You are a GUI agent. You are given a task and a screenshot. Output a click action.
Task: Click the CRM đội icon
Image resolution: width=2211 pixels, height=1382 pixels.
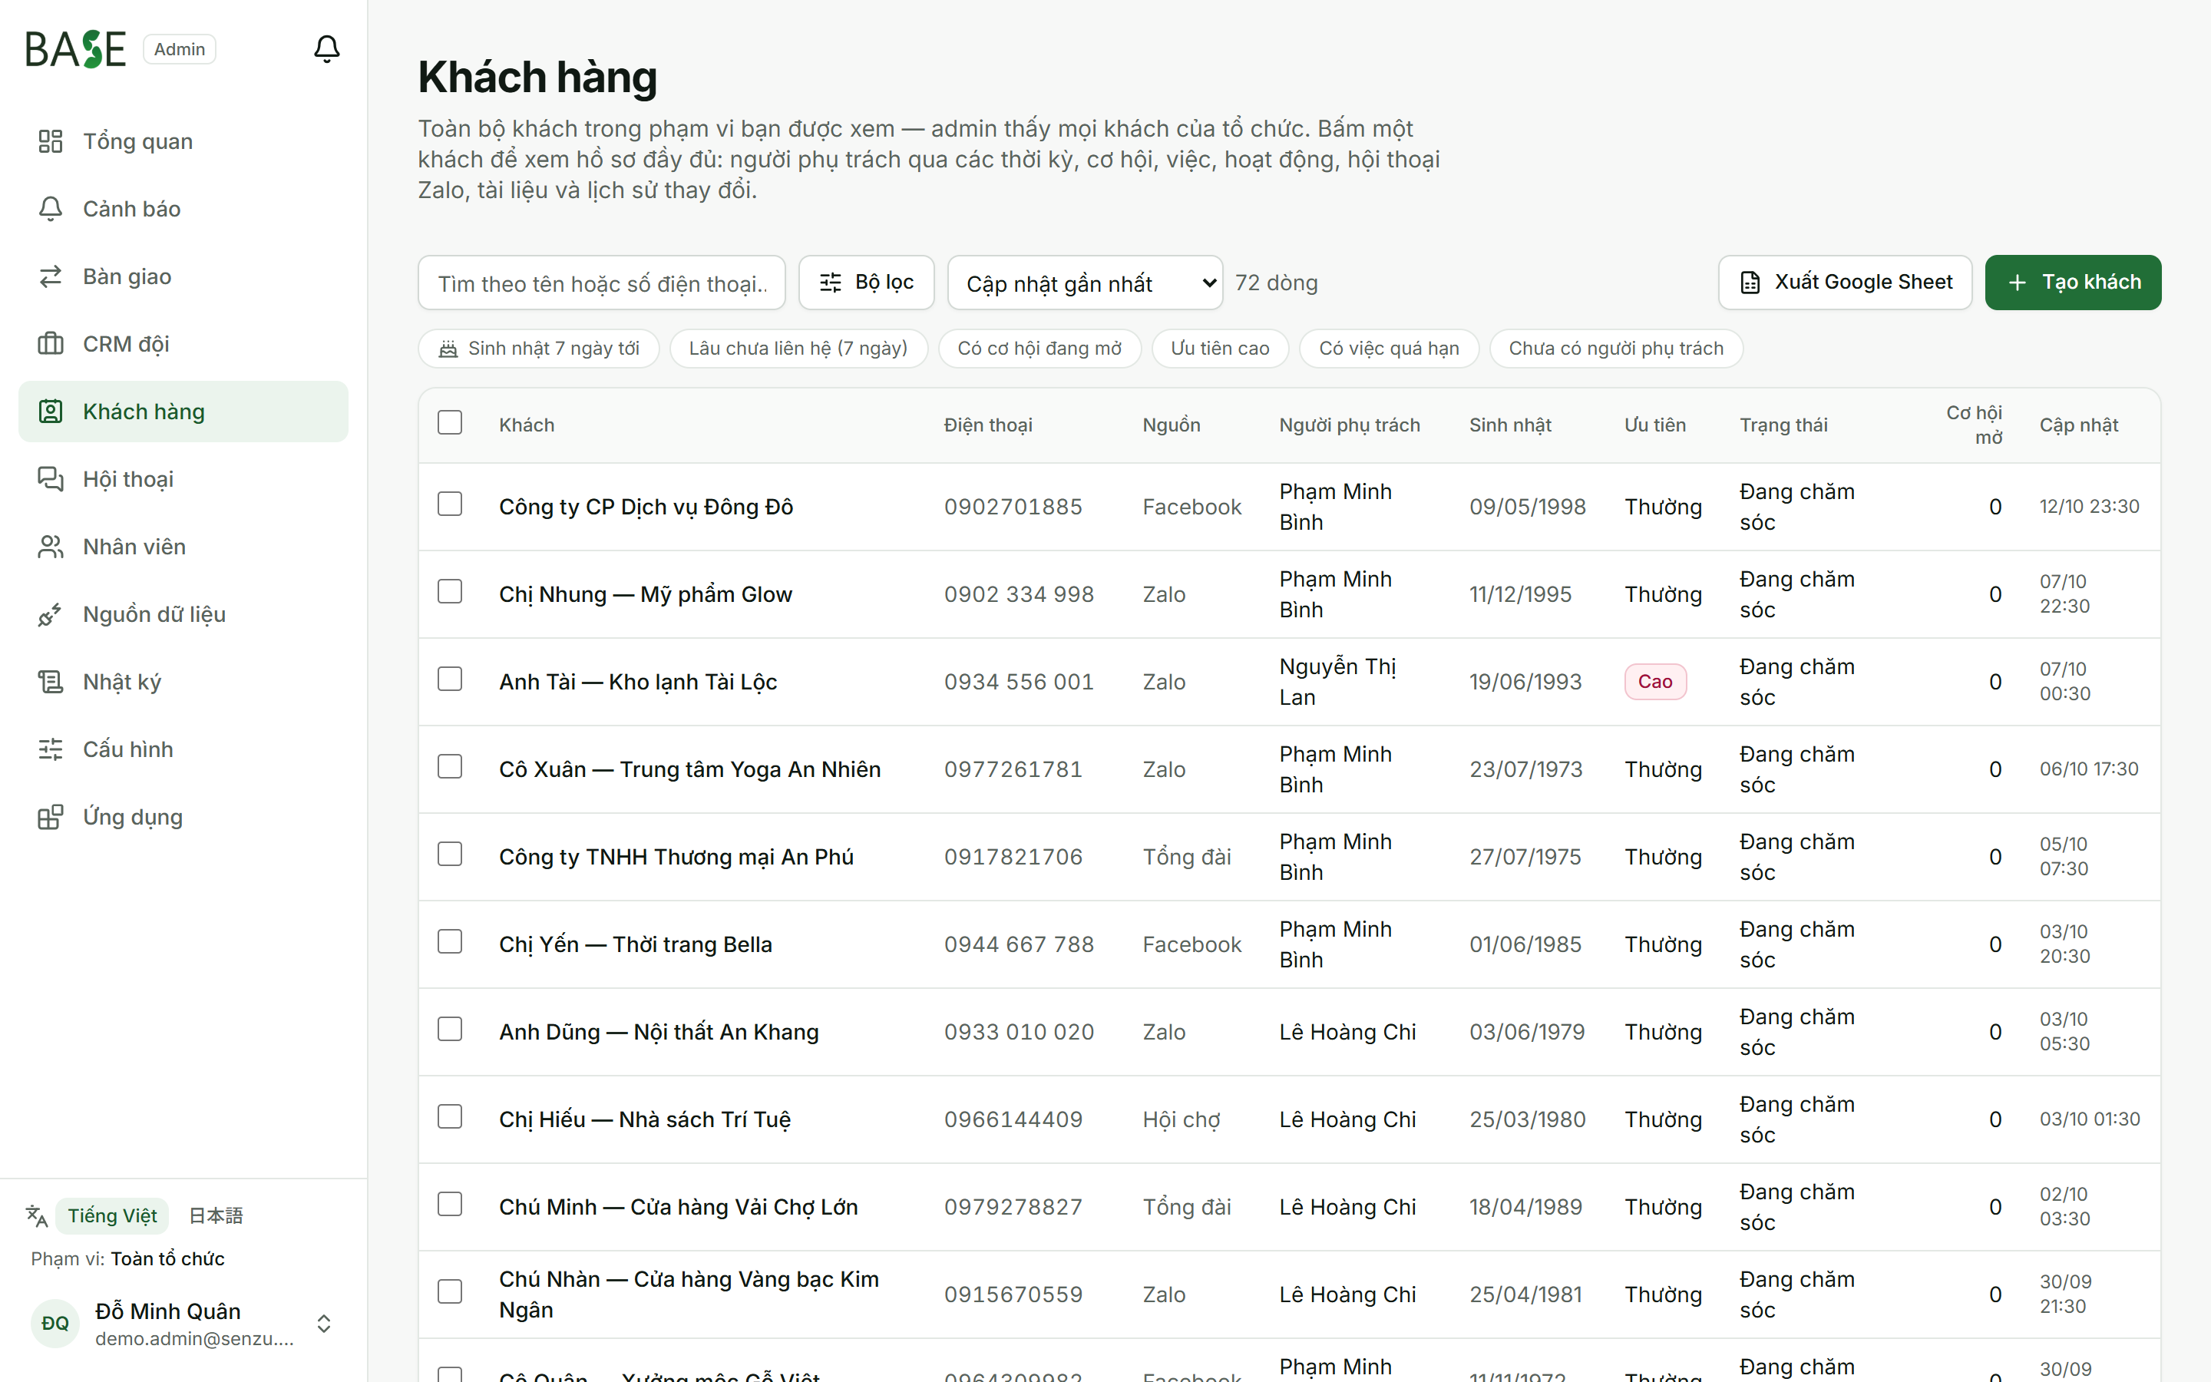pyautogui.click(x=50, y=344)
